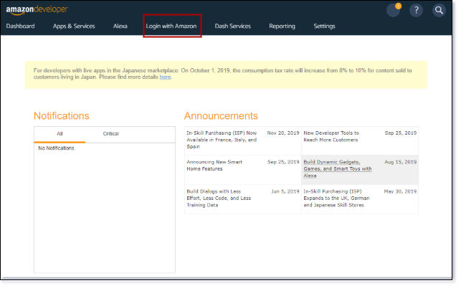This screenshot has height=288, width=461.
Task: Click the 'No Notifications.' text
Action: click(57, 148)
